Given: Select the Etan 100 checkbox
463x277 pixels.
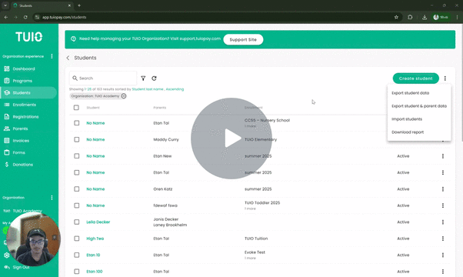Looking at the screenshot, I should [x=76, y=272].
